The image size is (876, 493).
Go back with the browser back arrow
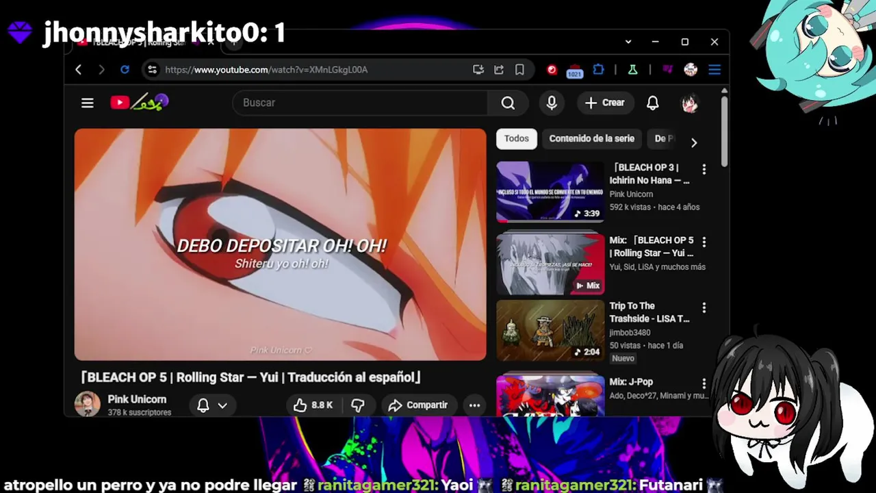click(x=79, y=70)
